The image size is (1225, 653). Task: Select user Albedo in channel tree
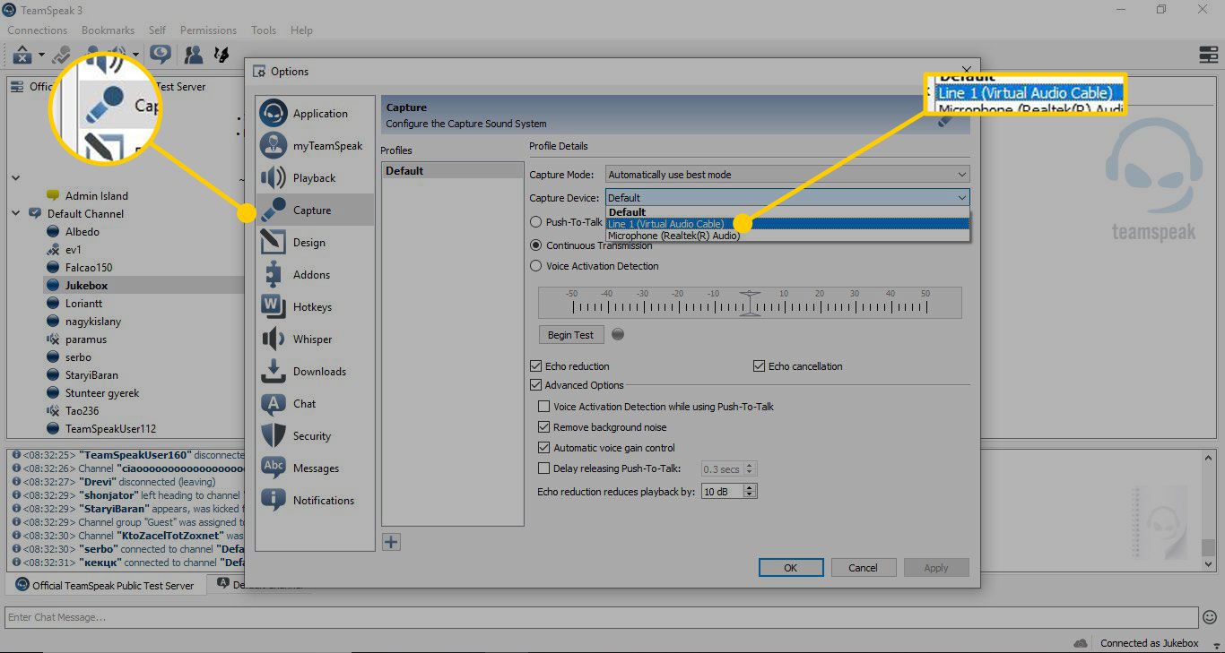(x=83, y=232)
